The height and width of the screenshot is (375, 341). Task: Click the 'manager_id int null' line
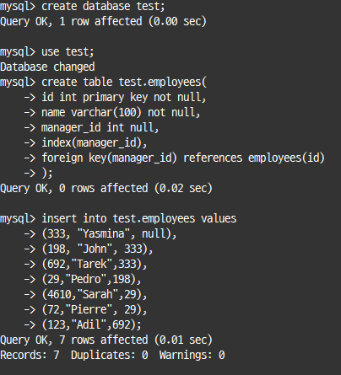point(100,128)
